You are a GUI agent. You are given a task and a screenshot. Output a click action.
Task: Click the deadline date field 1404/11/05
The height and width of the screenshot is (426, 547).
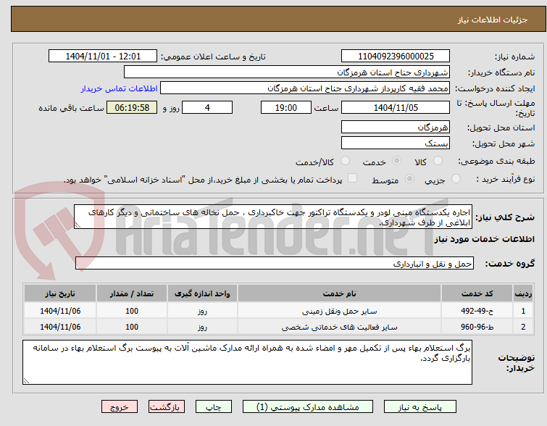[396, 107]
